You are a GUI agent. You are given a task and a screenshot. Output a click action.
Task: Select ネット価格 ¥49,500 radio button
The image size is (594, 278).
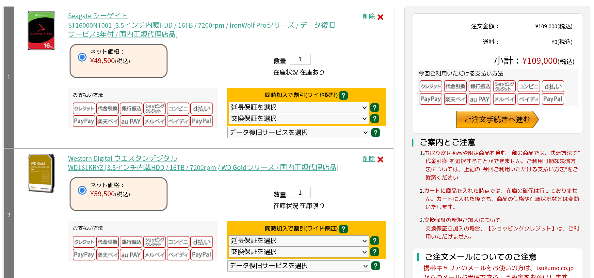coord(82,57)
